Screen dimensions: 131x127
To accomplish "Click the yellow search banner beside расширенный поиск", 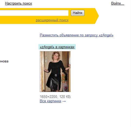I will click(x=81, y=20).
